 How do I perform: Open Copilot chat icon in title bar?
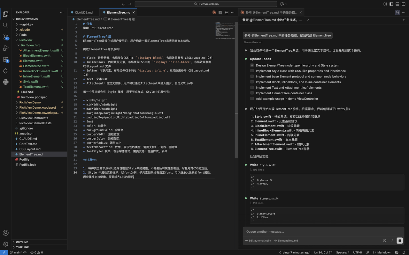point(282,4)
